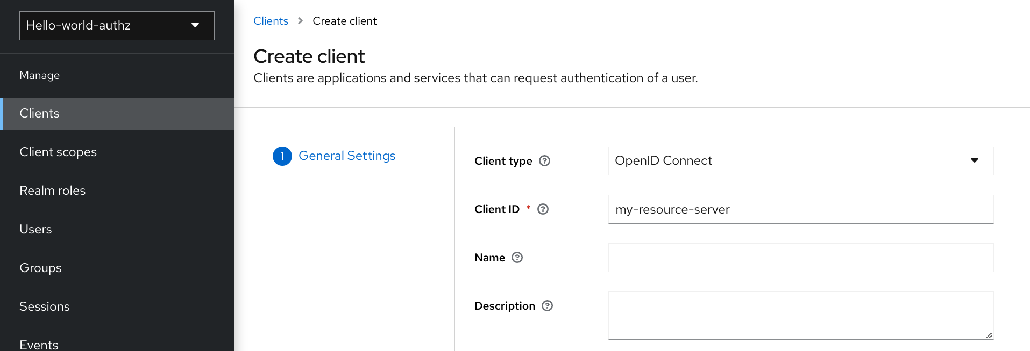Go to Client scopes in sidebar
Screen dimensions: 1030x351
pyautogui.click(x=58, y=152)
